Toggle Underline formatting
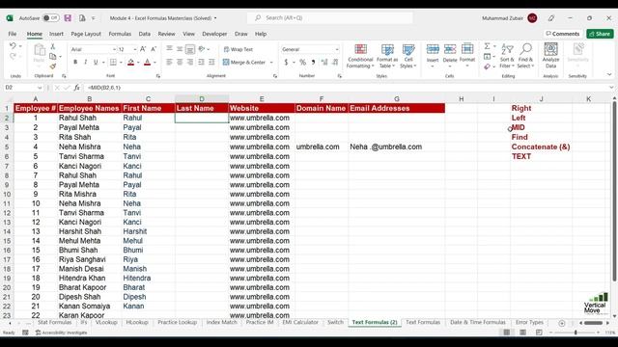The image size is (618, 347). pyautogui.click(x=96, y=62)
